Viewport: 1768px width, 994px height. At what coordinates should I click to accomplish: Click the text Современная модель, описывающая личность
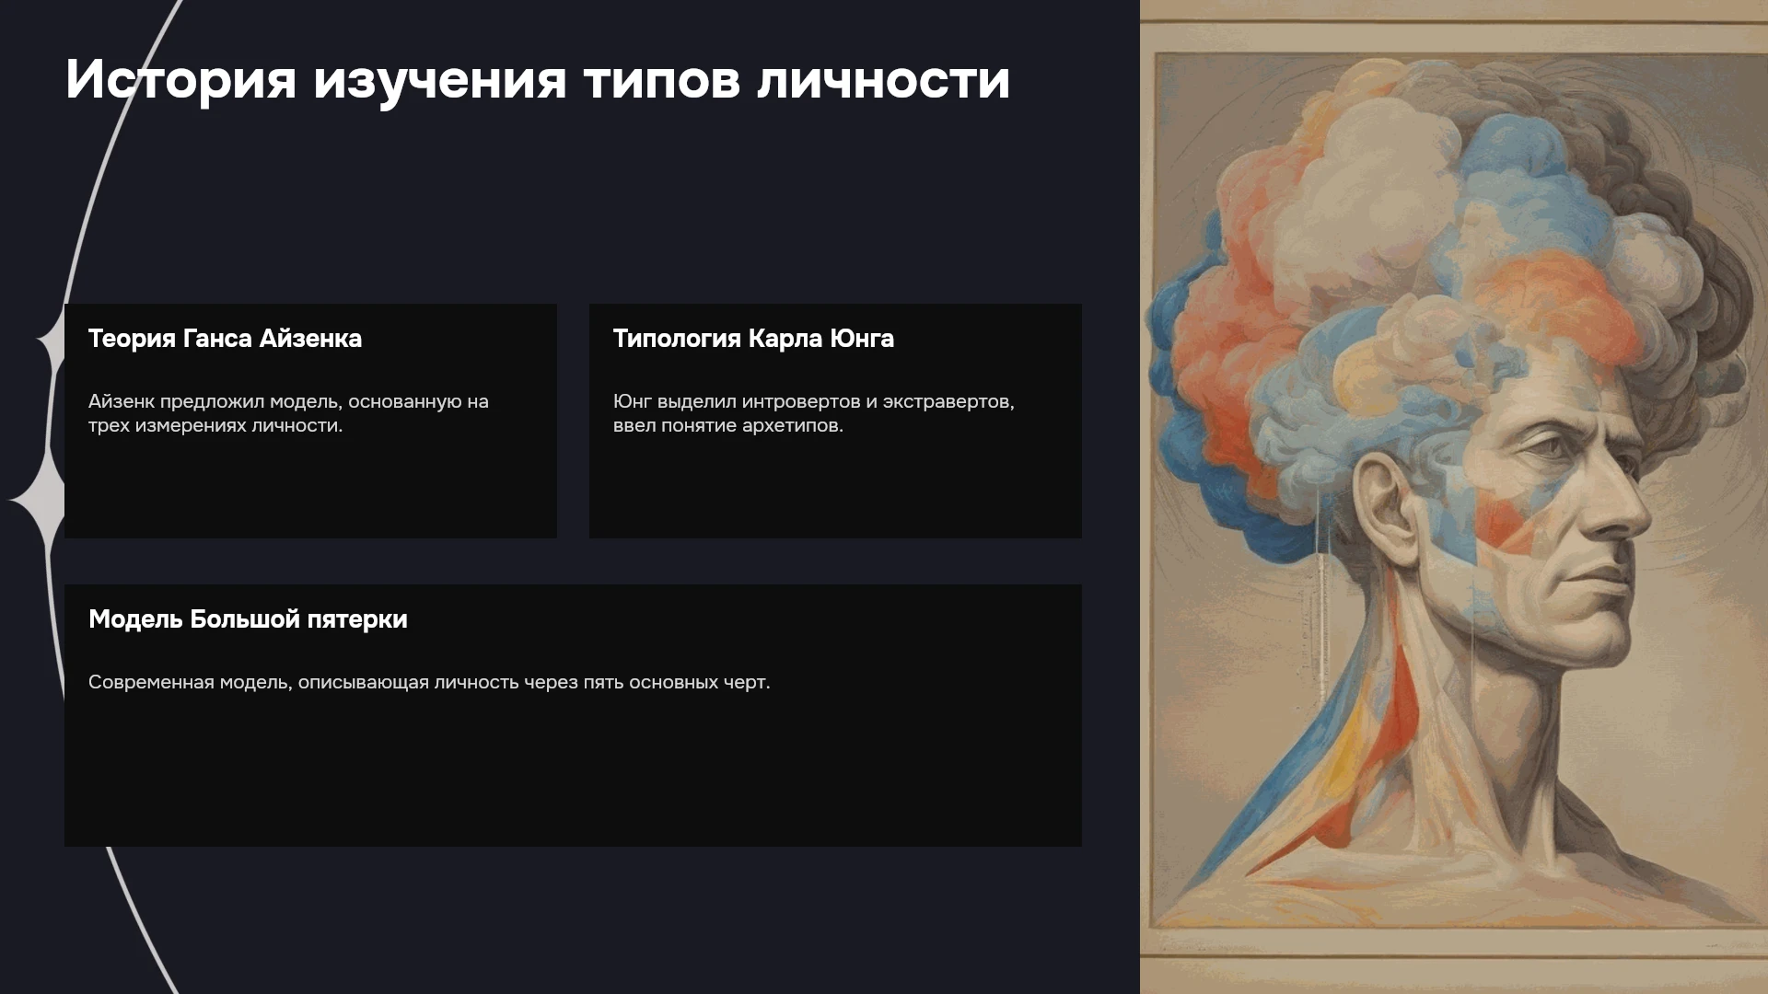(x=304, y=682)
